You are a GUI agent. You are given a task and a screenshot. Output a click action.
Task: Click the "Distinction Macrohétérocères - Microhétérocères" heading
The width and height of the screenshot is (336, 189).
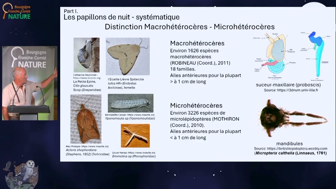(190, 27)
